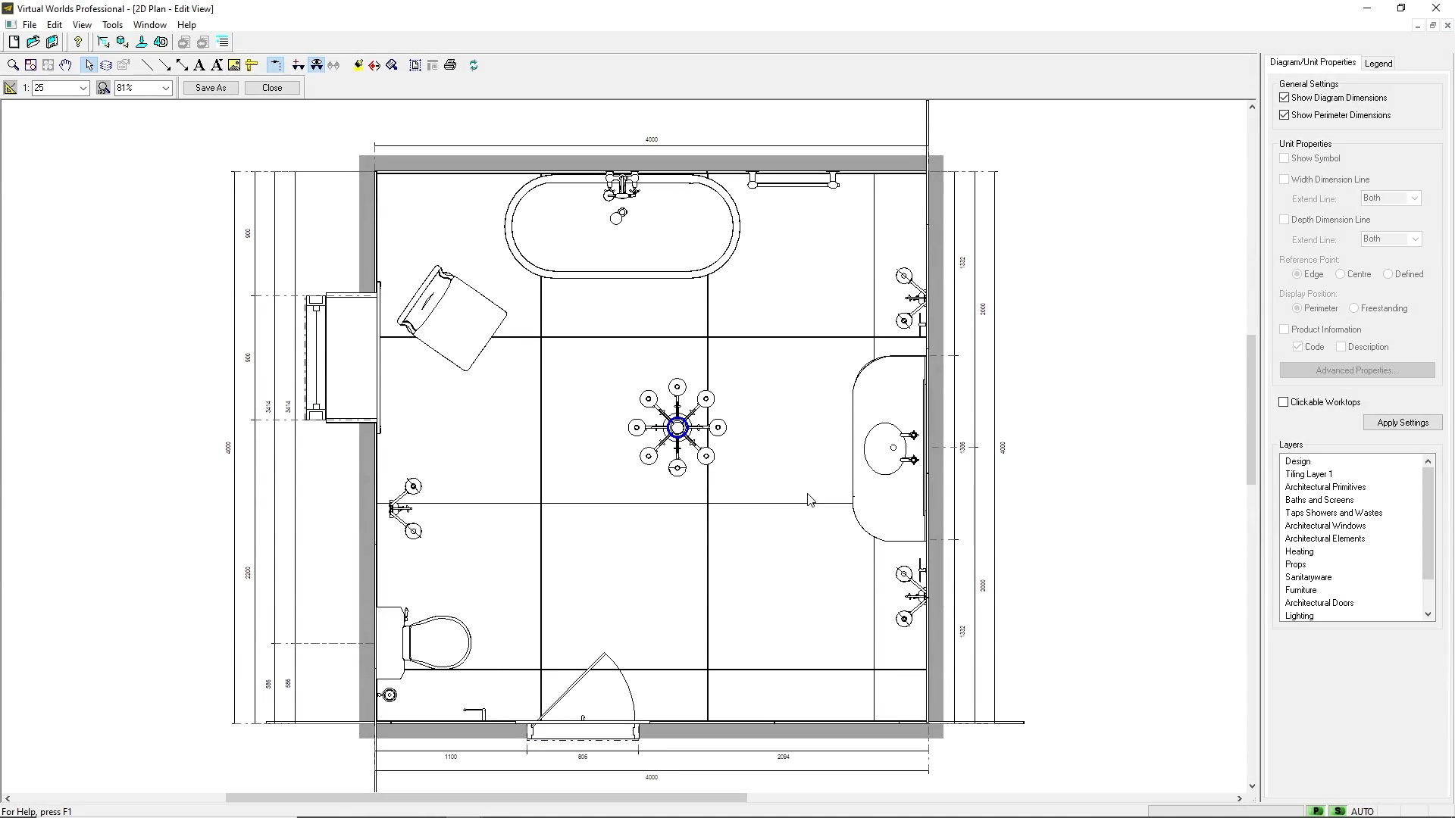Select the Sanitaryware layer in the Layers list
This screenshot has width=1455, height=818.
coord(1309,577)
